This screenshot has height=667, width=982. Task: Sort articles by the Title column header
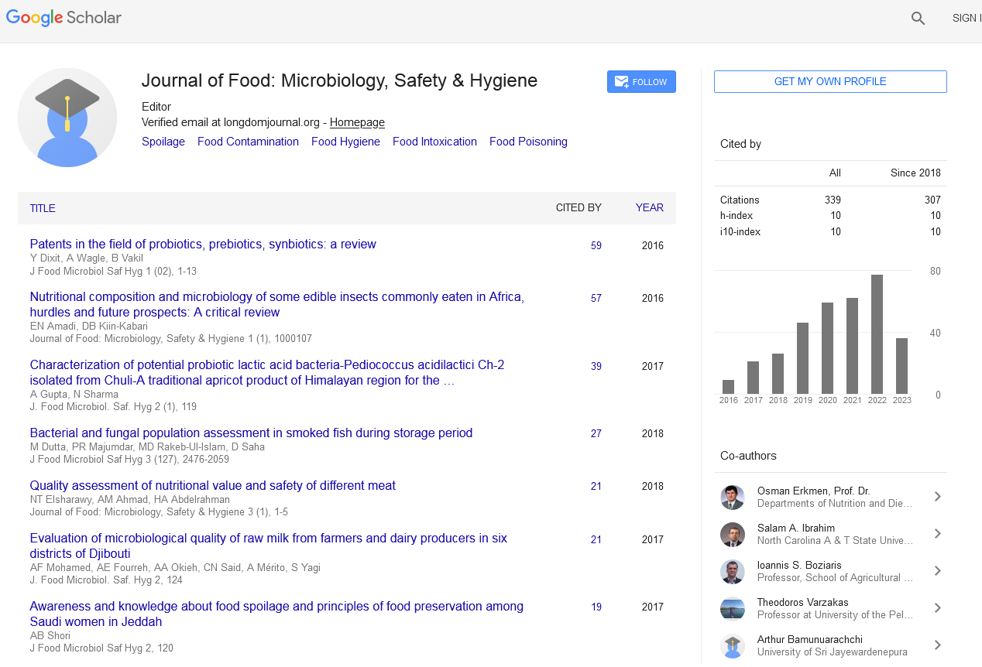coord(43,208)
